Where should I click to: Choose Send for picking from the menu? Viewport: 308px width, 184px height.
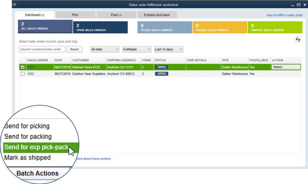click(27, 126)
